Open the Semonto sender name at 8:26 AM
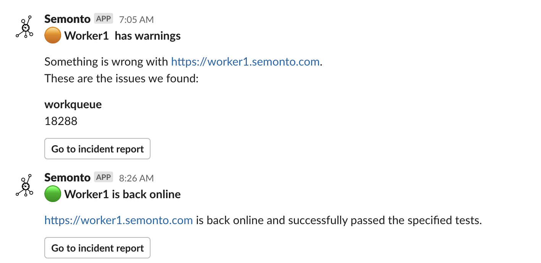This screenshot has height=263, width=541. [x=67, y=177]
